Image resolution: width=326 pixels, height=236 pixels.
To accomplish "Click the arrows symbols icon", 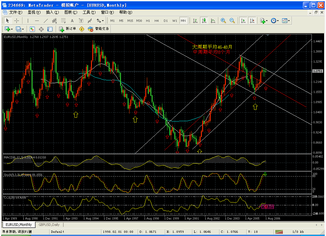I will pos(99,21).
